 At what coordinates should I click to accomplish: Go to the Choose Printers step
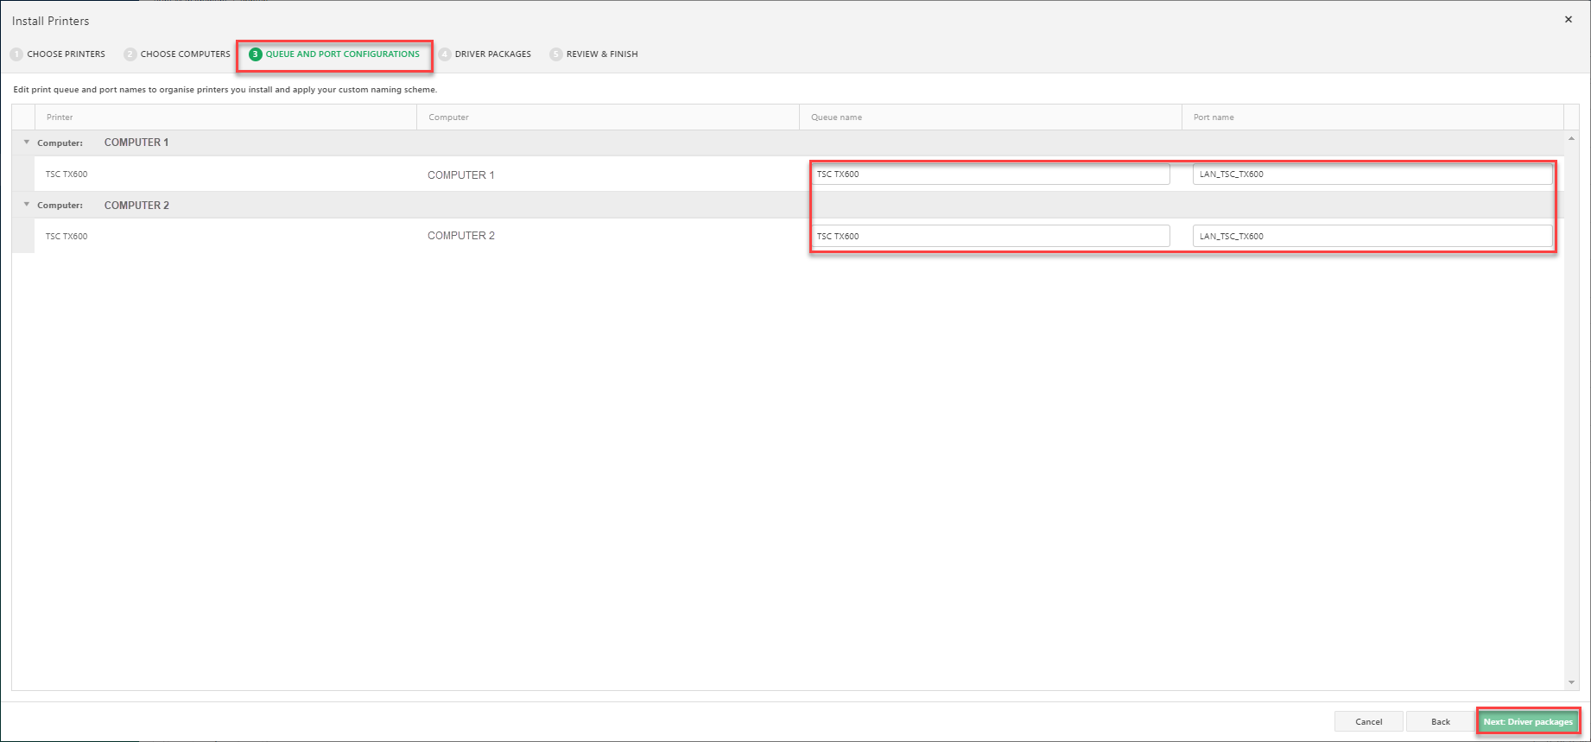pyautogui.click(x=58, y=54)
